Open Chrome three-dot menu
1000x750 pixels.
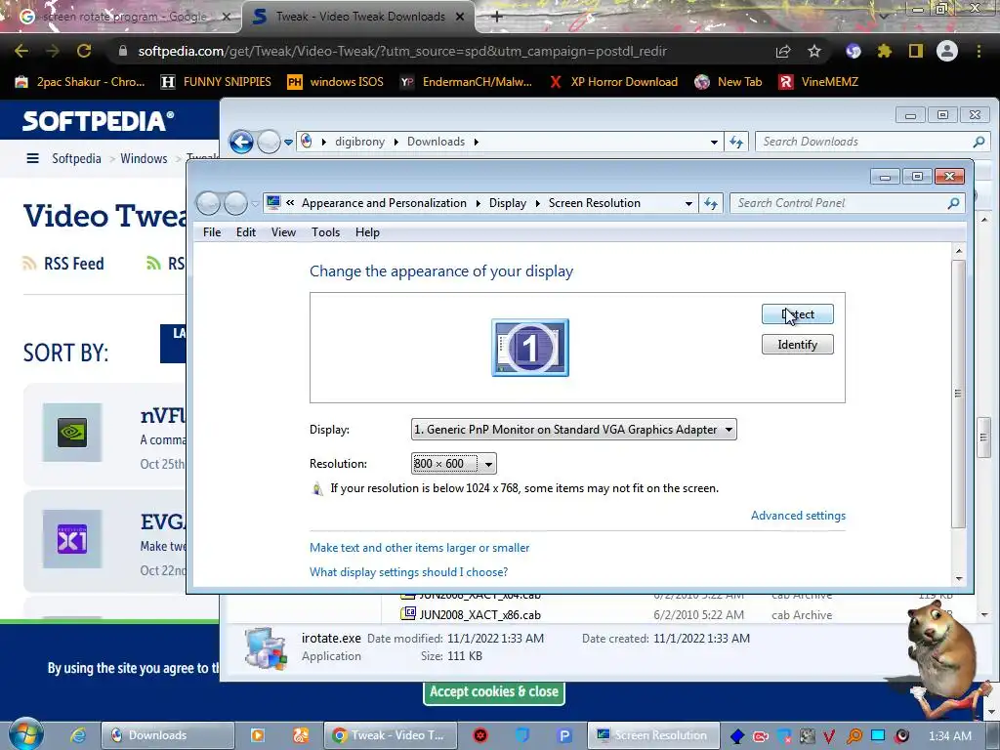tap(979, 51)
